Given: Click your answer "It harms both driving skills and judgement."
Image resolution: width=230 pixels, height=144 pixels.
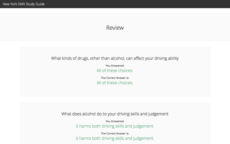Looking at the screenshot, I should pos(115,126).
